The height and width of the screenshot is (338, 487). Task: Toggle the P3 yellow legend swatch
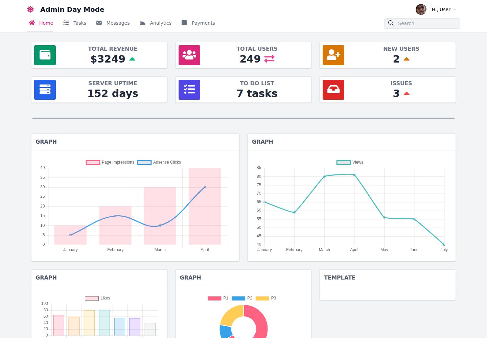pyautogui.click(x=262, y=298)
